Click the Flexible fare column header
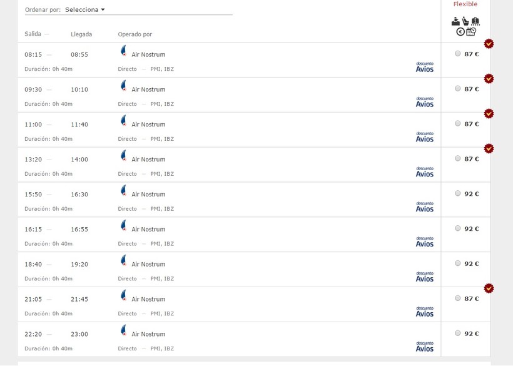Screen dimensions: 513x366 click(x=465, y=4)
